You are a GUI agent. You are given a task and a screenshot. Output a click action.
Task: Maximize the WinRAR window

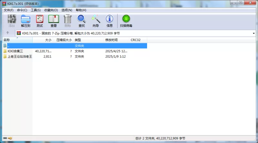241,3
